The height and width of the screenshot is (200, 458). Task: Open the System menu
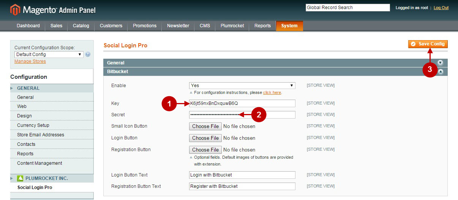tap(289, 26)
